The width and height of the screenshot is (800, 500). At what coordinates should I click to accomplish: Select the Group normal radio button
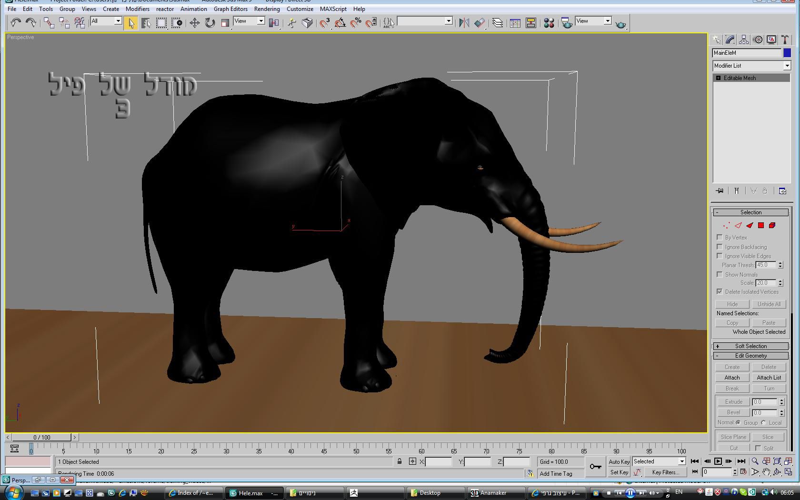738,422
